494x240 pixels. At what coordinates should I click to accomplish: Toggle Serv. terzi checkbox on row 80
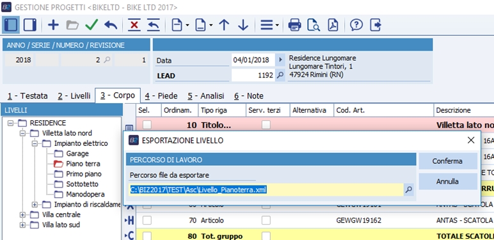[266, 236]
